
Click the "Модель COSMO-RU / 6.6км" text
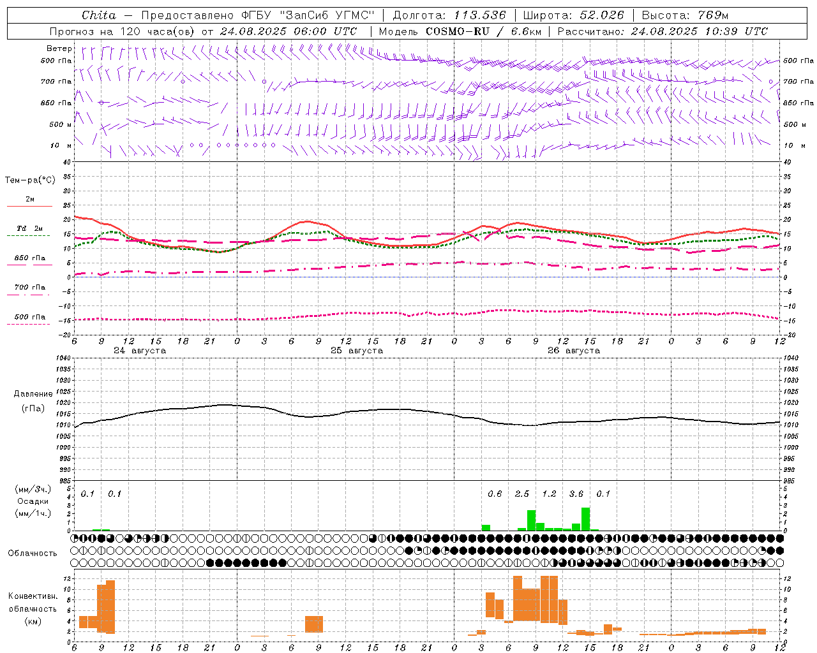point(460,31)
